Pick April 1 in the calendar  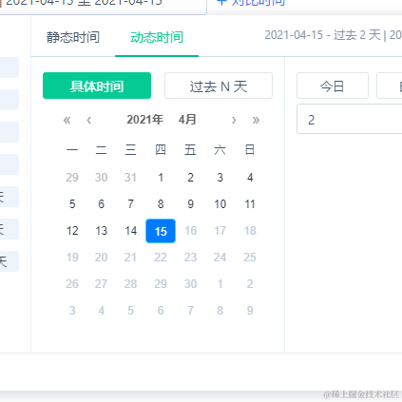pos(161,178)
